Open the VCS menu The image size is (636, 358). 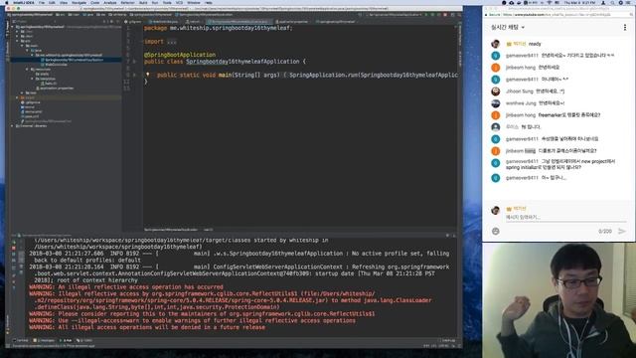click(x=179, y=3)
